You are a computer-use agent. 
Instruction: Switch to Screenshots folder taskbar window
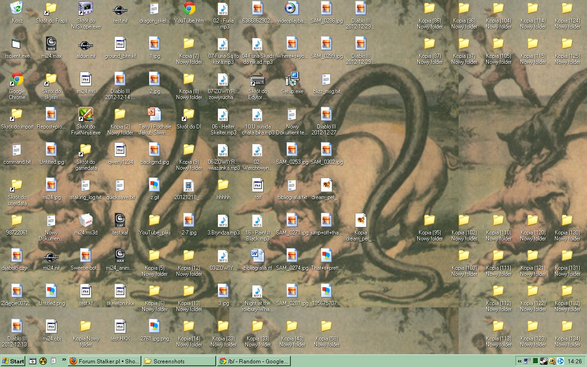(x=178, y=361)
